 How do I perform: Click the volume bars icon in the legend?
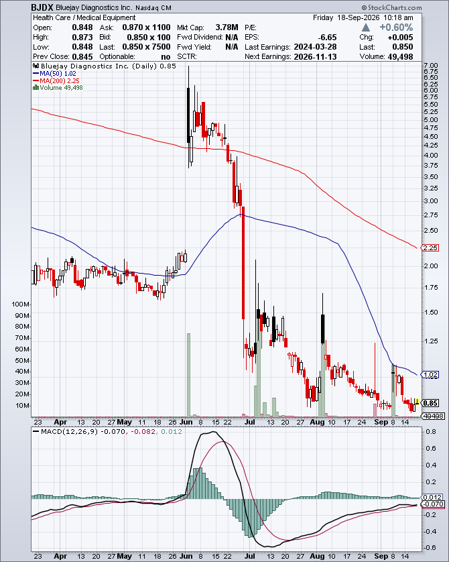pyautogui.click(x=36, y=87)
